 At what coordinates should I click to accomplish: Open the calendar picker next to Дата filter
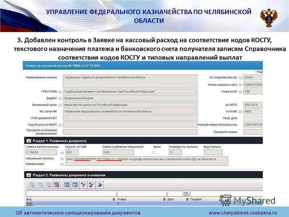[x=186, y=194]
